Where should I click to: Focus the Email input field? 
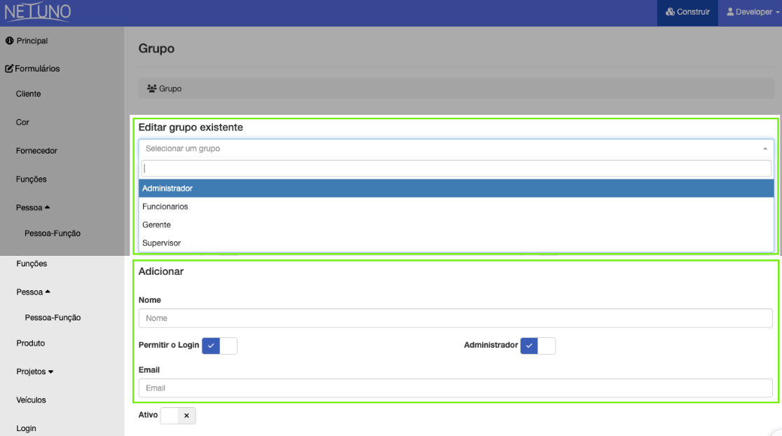455,388
